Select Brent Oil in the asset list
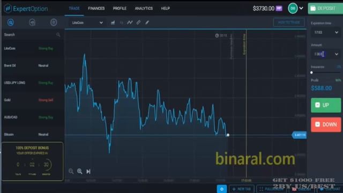 33,65
